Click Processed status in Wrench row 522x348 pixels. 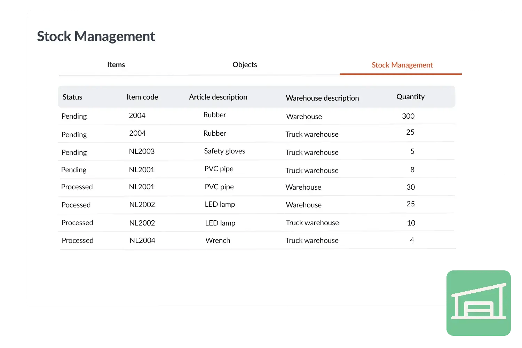pyautogui.click(x=78, y=240)
